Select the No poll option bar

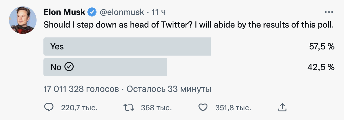pyautogui.click(x=105, y=67)
